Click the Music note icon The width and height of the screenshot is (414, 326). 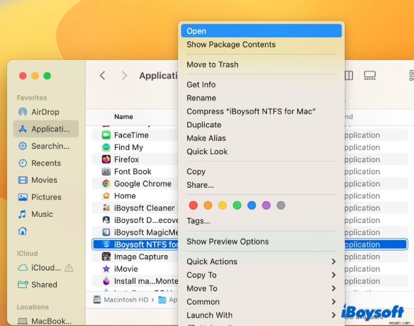pyautogui.click(x=22, y=214)
